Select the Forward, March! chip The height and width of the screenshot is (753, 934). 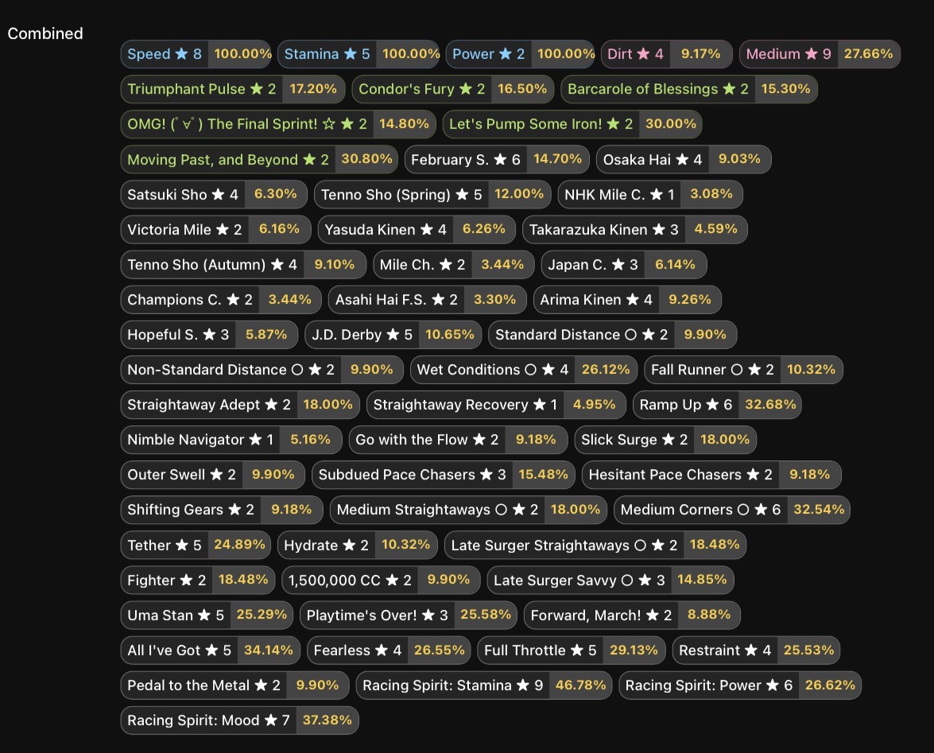632,615
